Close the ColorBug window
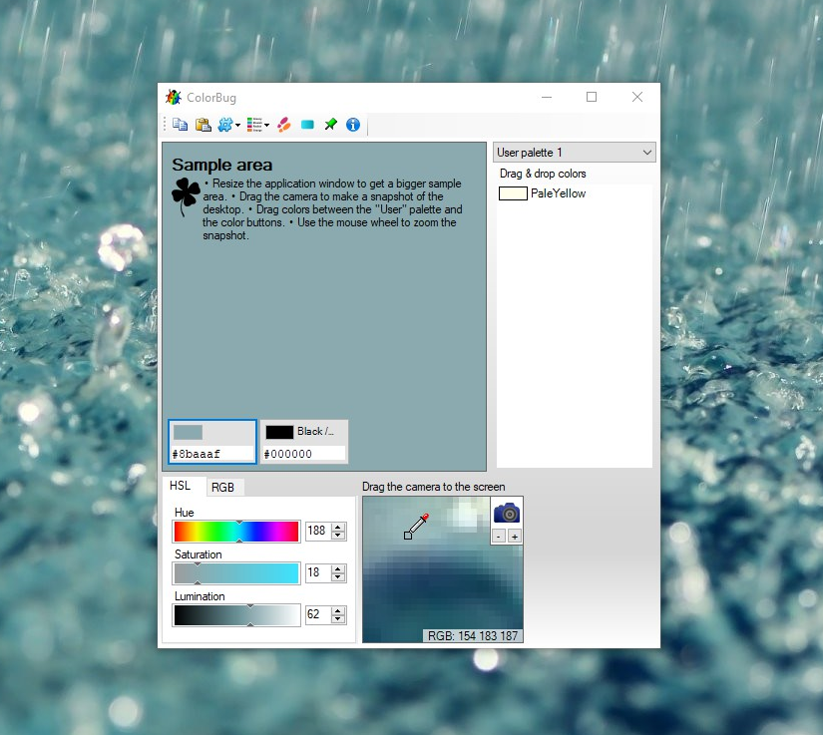Image resolution: width=823 pixels, height=735 pixels. (x=637, y=97)
